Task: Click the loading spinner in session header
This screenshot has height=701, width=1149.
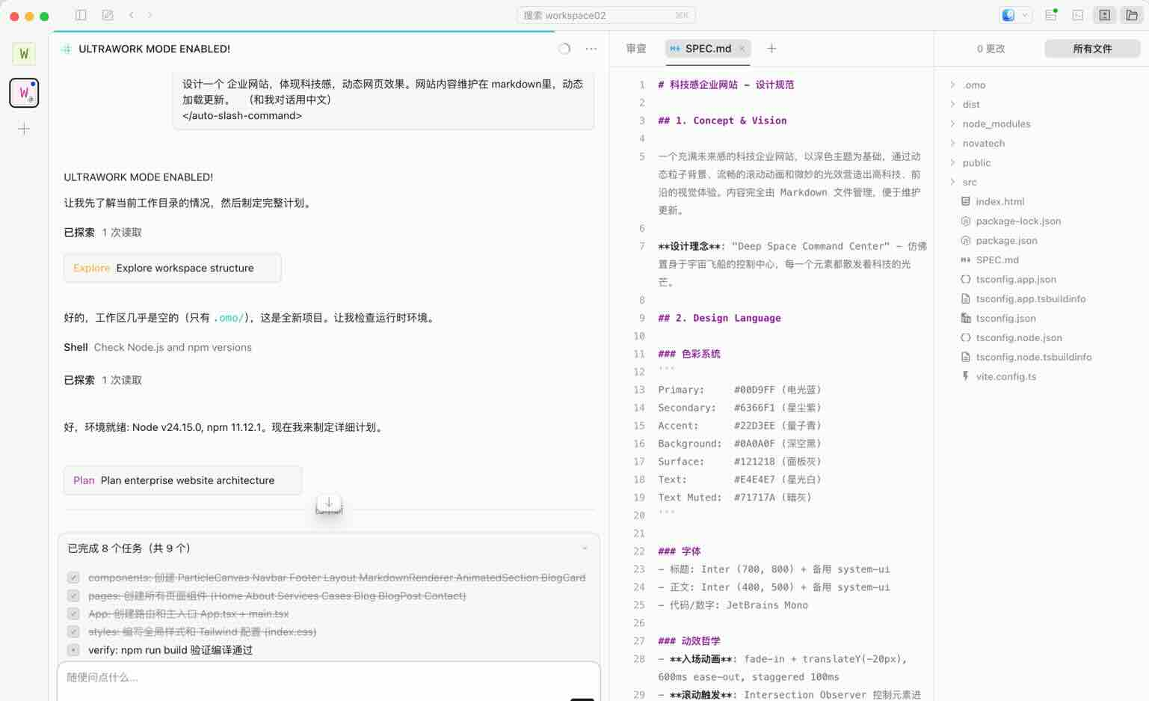Action: coord(564,49)
